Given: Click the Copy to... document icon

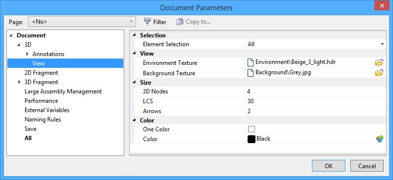Looking at the screenshot, I should 179,22.
